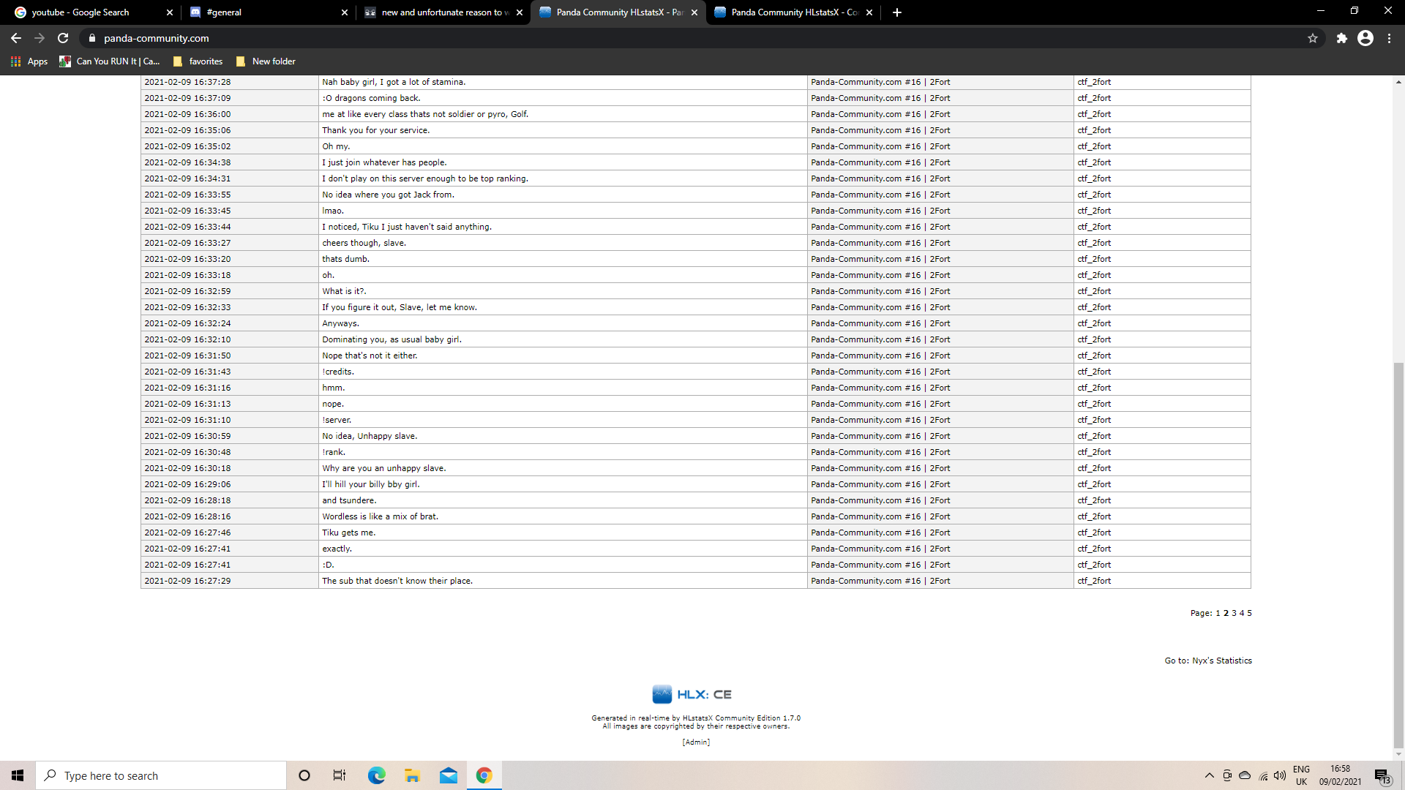Open Microsoft Edge from taskbar
1405x790 pixels.
[376, 775]
